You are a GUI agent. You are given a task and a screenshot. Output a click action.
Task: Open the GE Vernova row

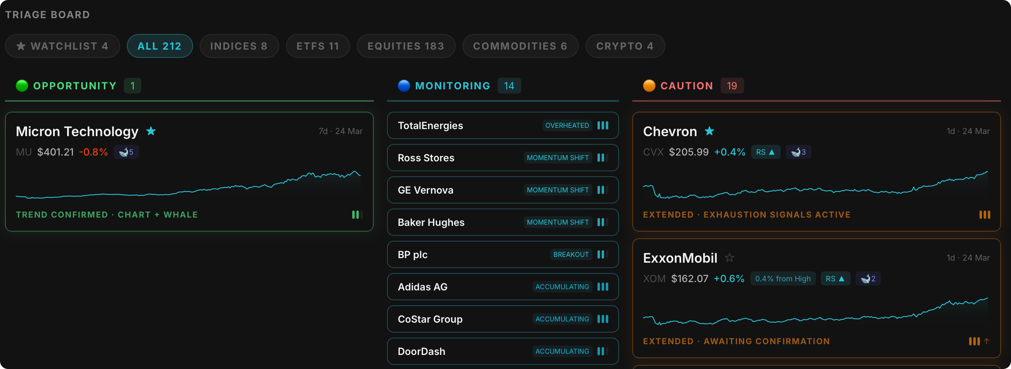[x=503, y=190]
